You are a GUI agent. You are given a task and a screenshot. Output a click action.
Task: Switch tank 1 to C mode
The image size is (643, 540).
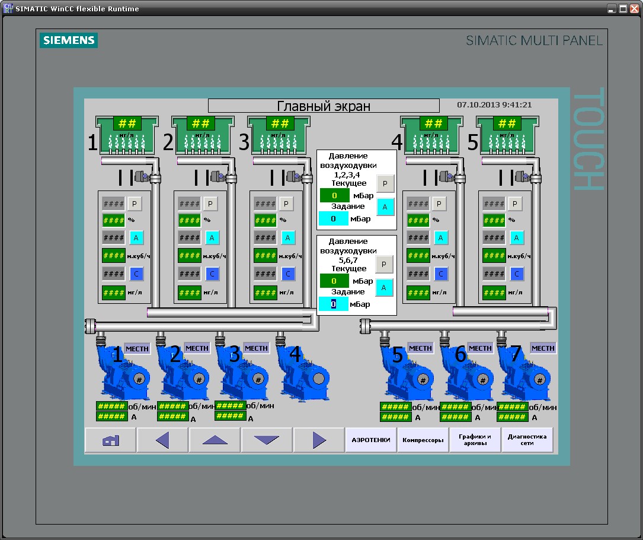(x=136, y=274)
